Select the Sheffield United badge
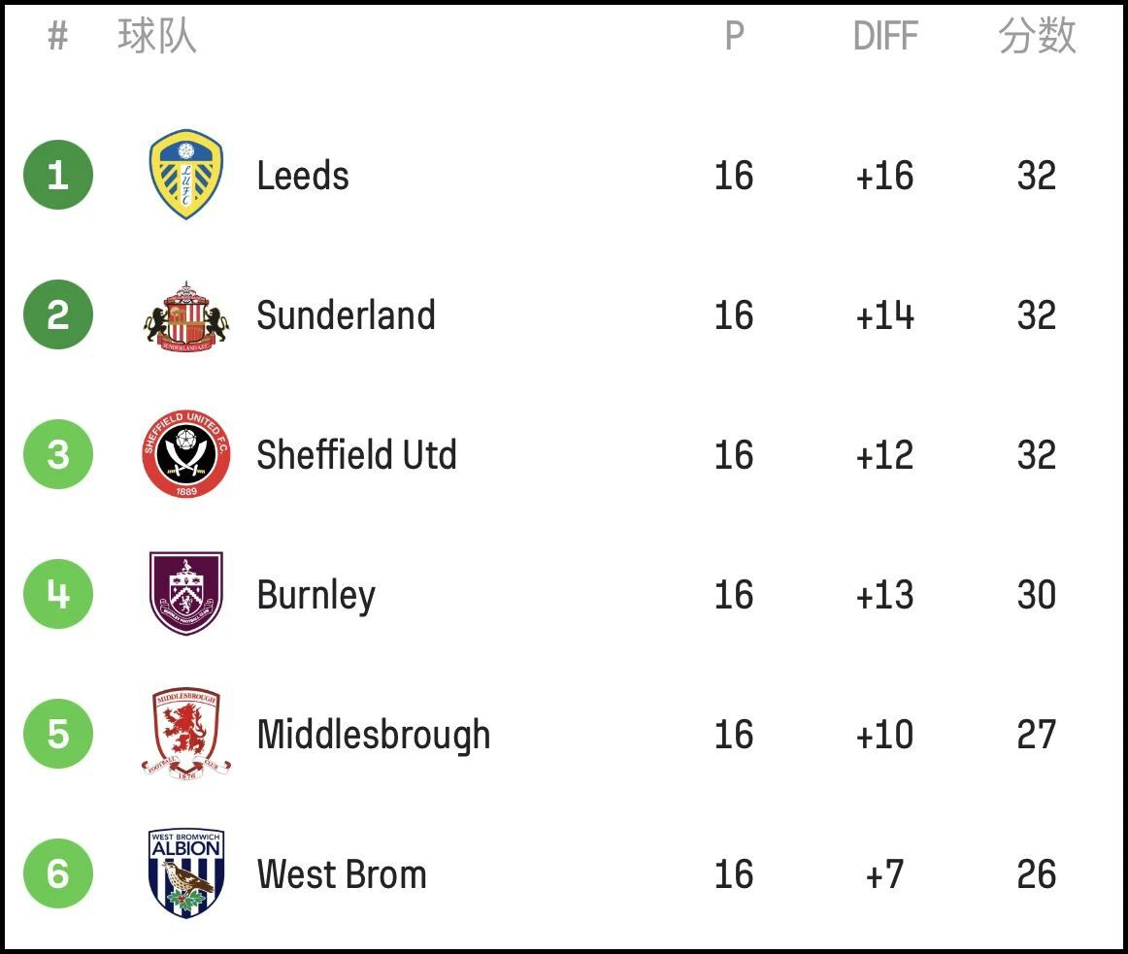 (186, 454)
